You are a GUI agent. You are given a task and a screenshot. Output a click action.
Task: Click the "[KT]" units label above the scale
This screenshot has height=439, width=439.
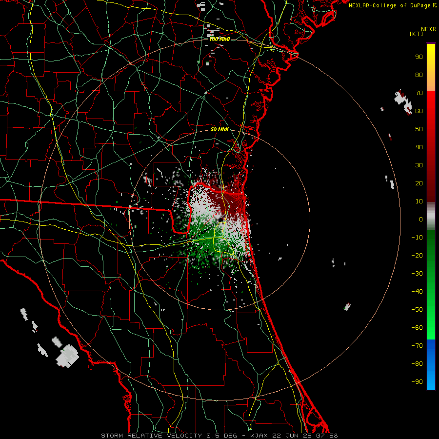tap(416, 34)
